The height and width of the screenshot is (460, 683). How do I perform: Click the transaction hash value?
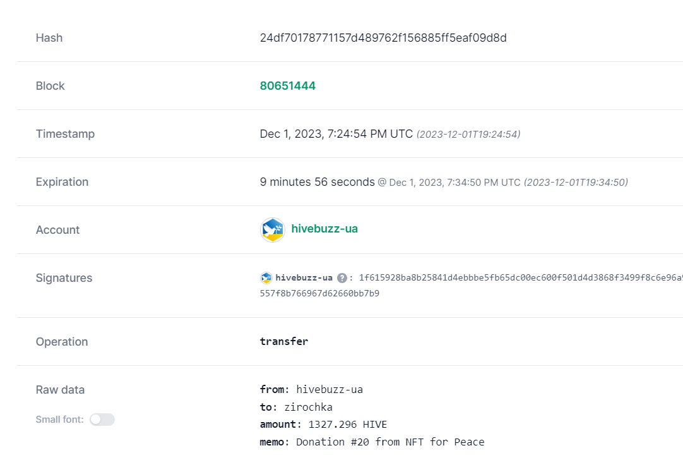[383, 38]
